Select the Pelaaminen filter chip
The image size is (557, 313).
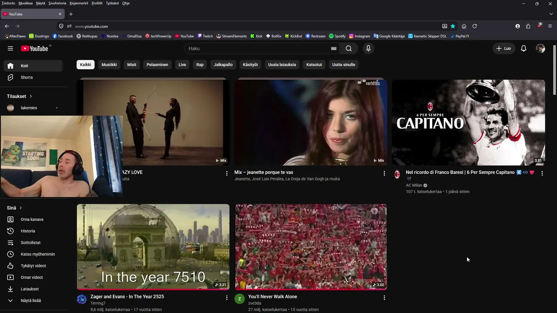pyautogui.click(x=158, y=65)
